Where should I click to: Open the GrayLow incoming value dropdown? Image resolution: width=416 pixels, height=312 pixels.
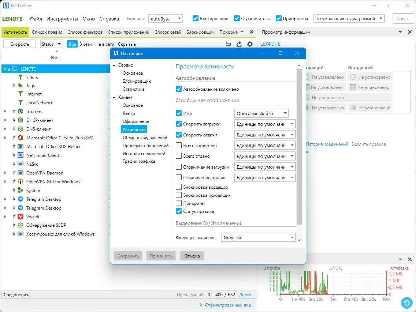tap(258, 237)
